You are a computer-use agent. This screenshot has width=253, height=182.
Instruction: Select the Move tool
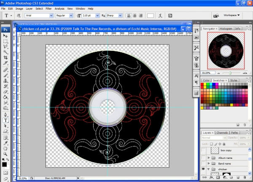(x=5, y=36)
